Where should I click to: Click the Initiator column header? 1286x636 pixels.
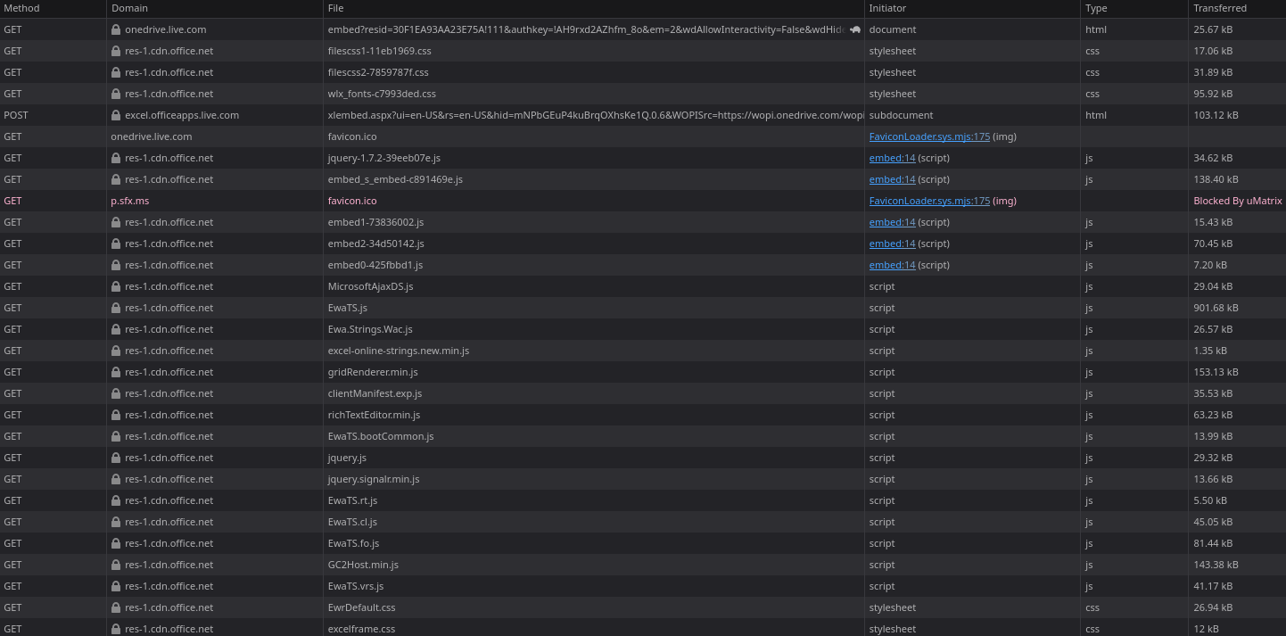pyautogui.click(x=887, y=8)
